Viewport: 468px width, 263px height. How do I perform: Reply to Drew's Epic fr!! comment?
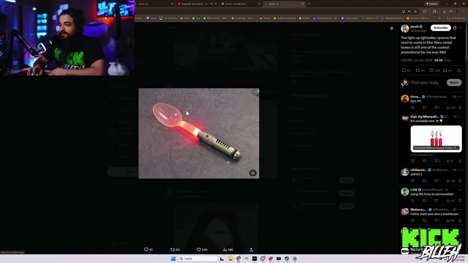412,108
